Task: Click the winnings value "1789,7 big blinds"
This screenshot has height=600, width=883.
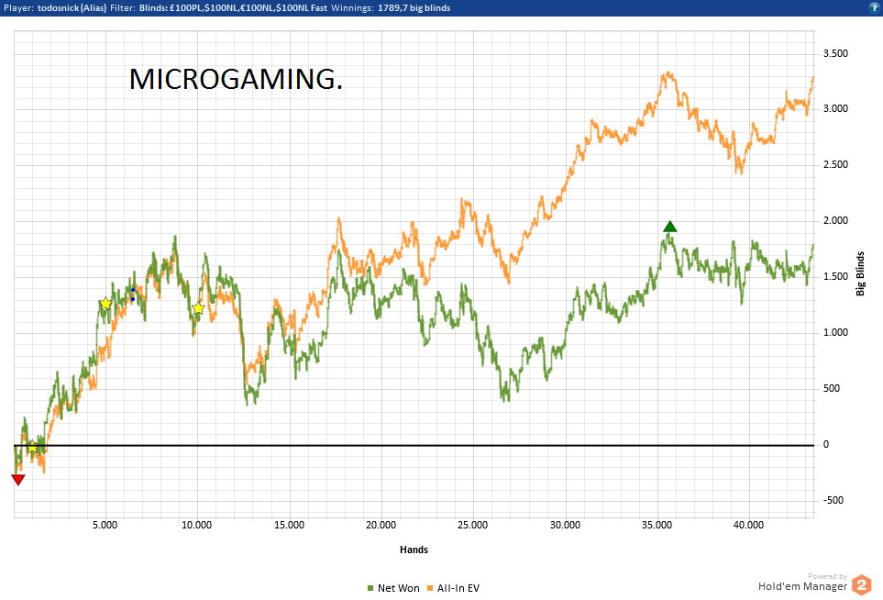Action: (414, 8)
